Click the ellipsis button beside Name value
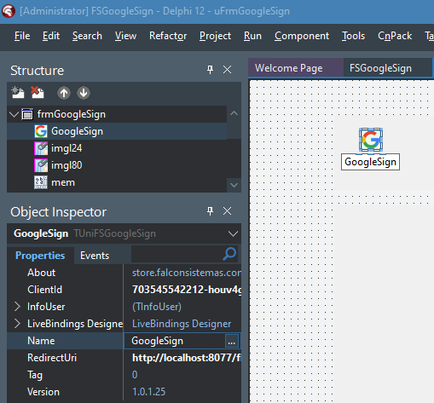Screen dimensions: 434x403 click(232, 341)
